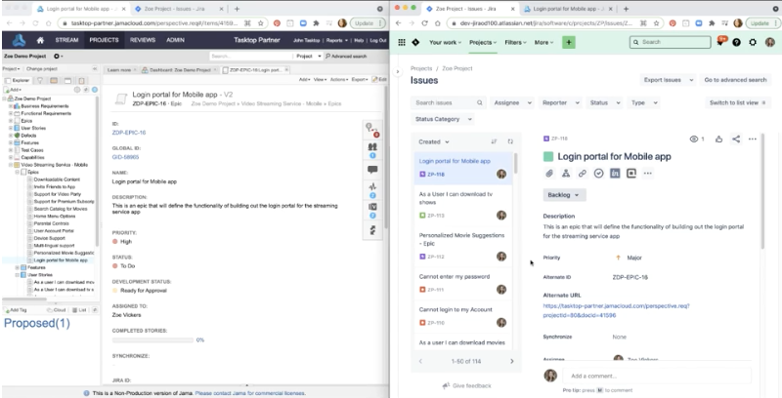The height and width of the screenshot is (398, 782).
Task: Toggle sort order in Created list
Action: click(x=493, y=141)
